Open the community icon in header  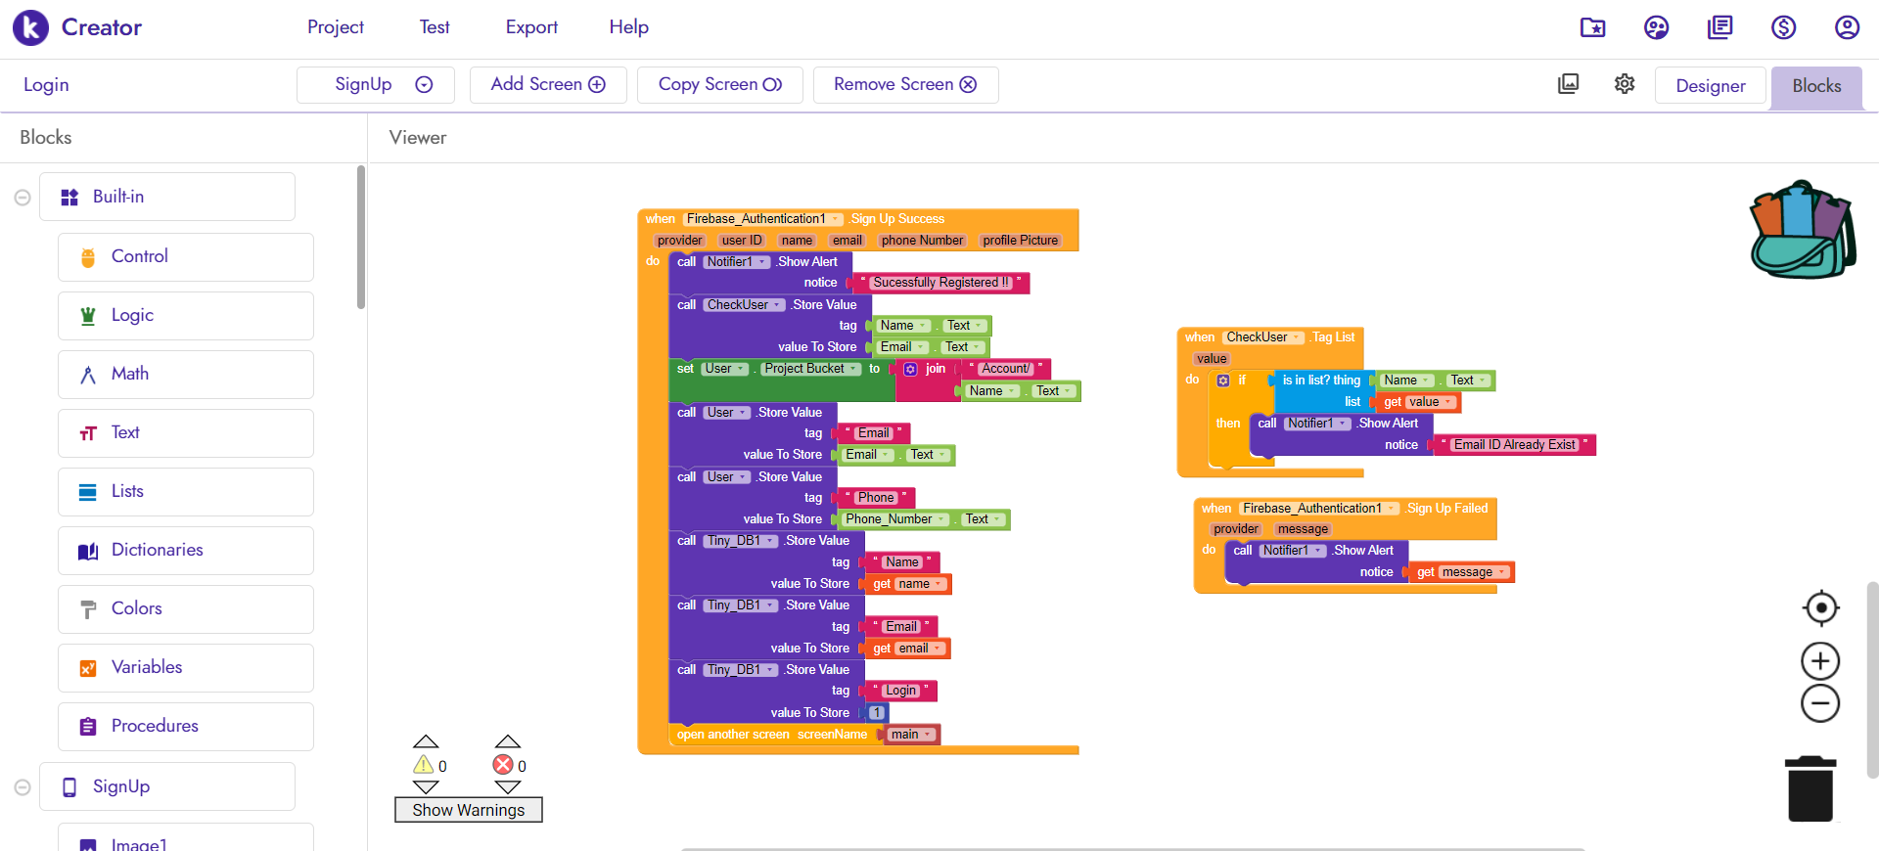click(x=1657, y=27)
